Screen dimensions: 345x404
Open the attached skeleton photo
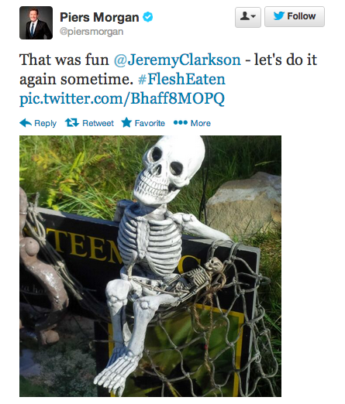[x=150, y=266]
